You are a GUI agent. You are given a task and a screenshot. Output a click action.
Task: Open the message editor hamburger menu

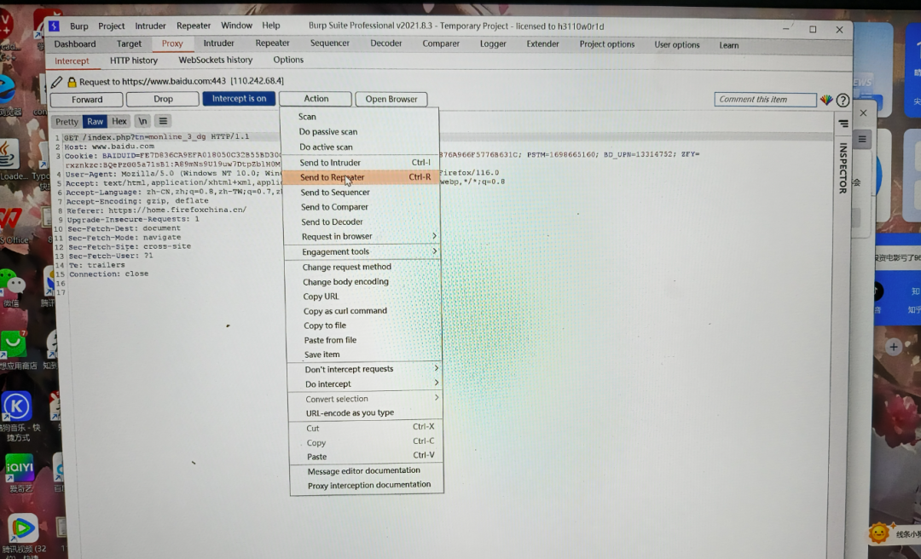tap(163, 121)
